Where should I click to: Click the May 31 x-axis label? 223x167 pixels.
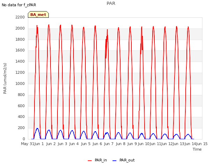click(x=28, y=144)
